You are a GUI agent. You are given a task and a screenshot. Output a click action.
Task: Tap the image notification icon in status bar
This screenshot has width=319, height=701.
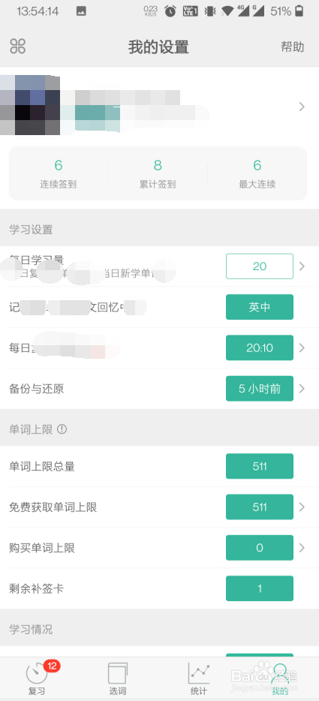[x=81, y=11]
